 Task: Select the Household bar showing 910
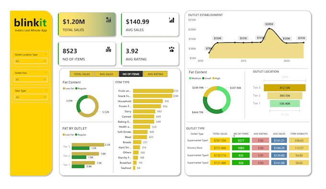(148, 101)
